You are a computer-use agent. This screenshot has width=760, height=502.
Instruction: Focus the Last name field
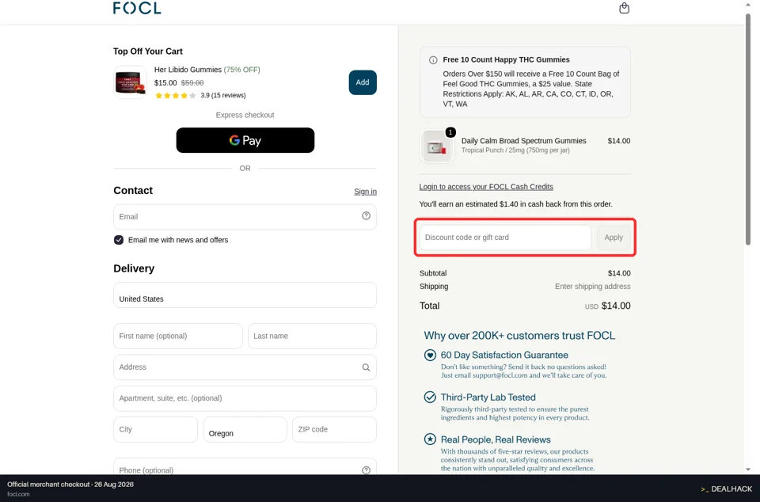point(312,337)
